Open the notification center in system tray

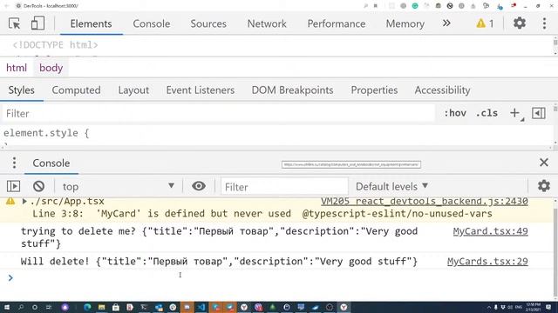tap(548, 307)
